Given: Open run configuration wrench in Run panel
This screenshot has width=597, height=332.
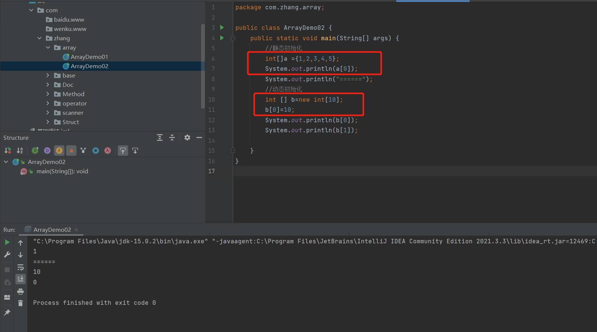Looking at the screenshot, I should pos(7,254).
